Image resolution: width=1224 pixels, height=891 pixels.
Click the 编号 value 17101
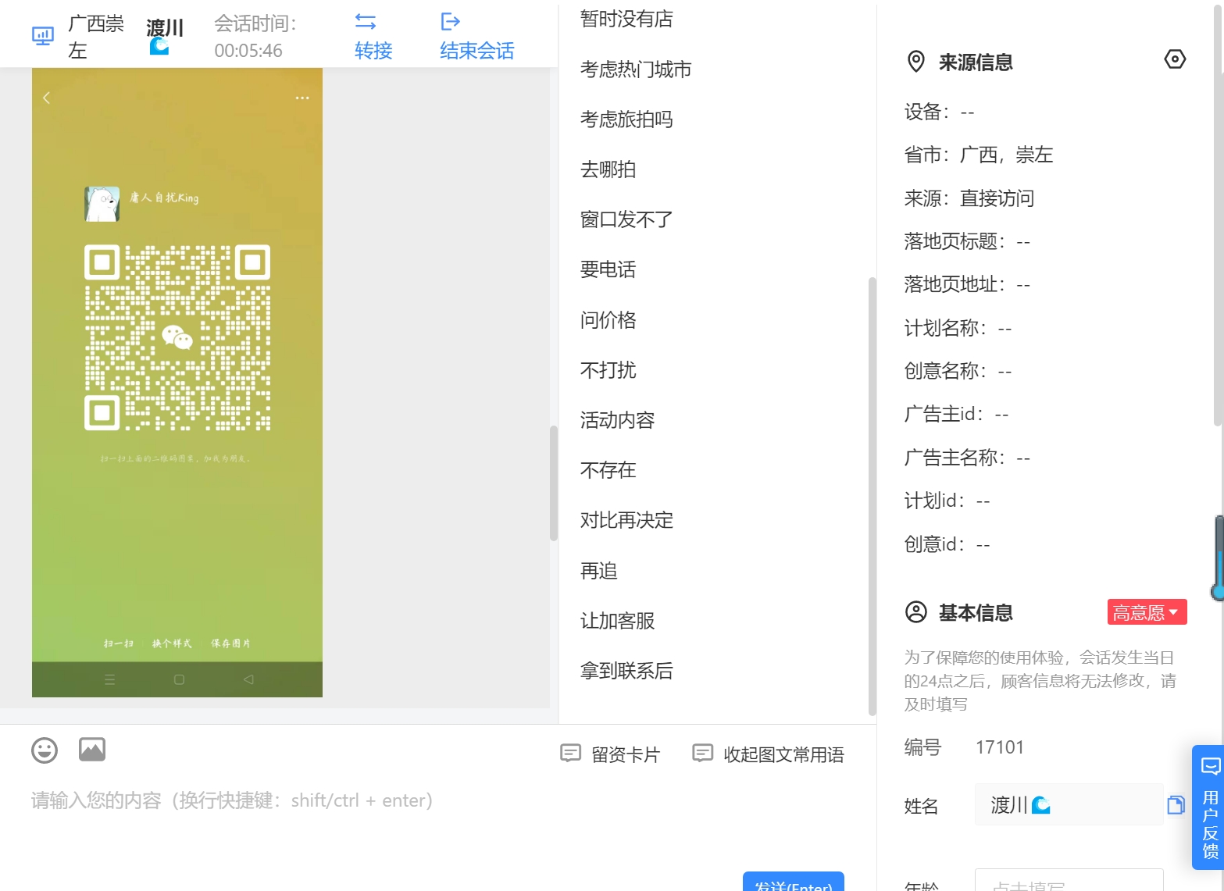click(x=1000, y=747)
